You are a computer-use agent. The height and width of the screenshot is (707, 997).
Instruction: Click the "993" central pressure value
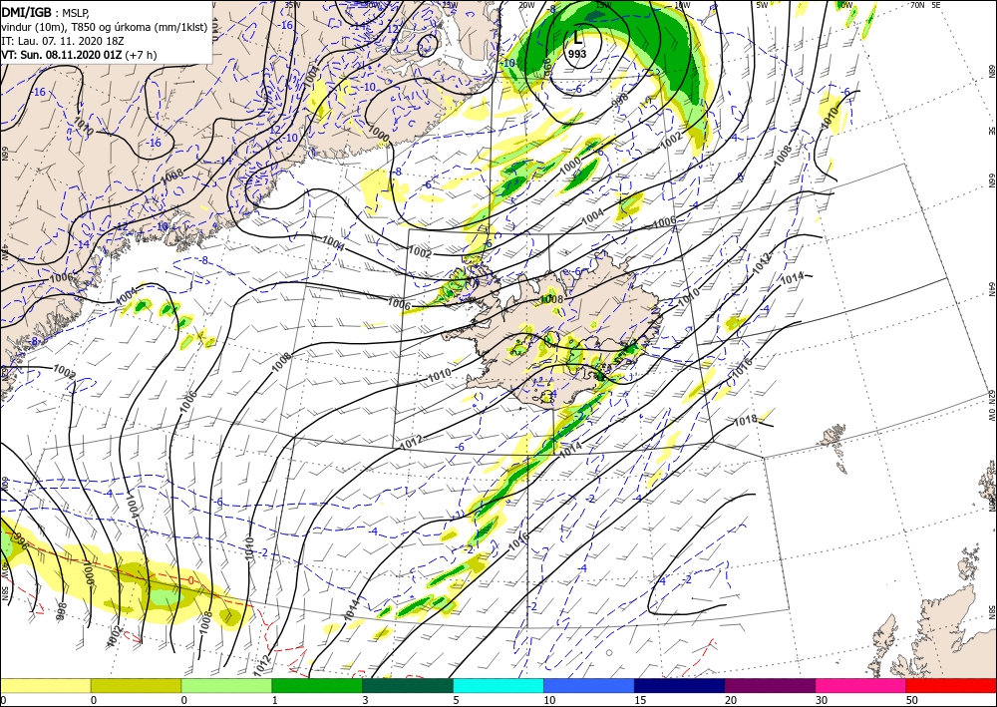576,54
